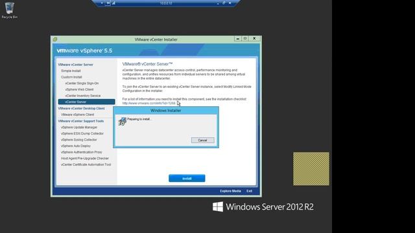Minimize the remote session from connection bar
Viewport: 415px width, 233px height.
pyautogui.click(x=218, y=3)
